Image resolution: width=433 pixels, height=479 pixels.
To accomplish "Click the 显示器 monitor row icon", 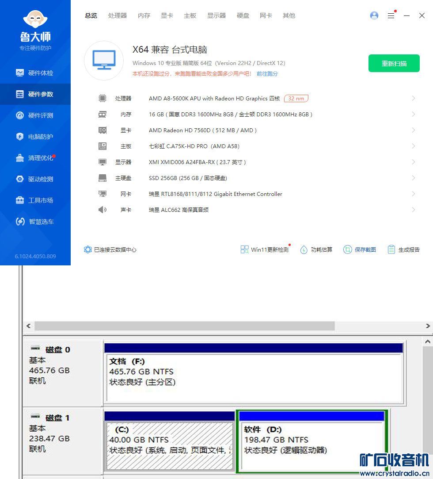I will (x=102, y=162).
